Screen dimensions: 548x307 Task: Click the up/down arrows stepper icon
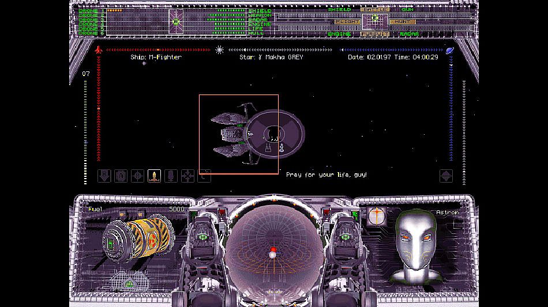[446, 176]
